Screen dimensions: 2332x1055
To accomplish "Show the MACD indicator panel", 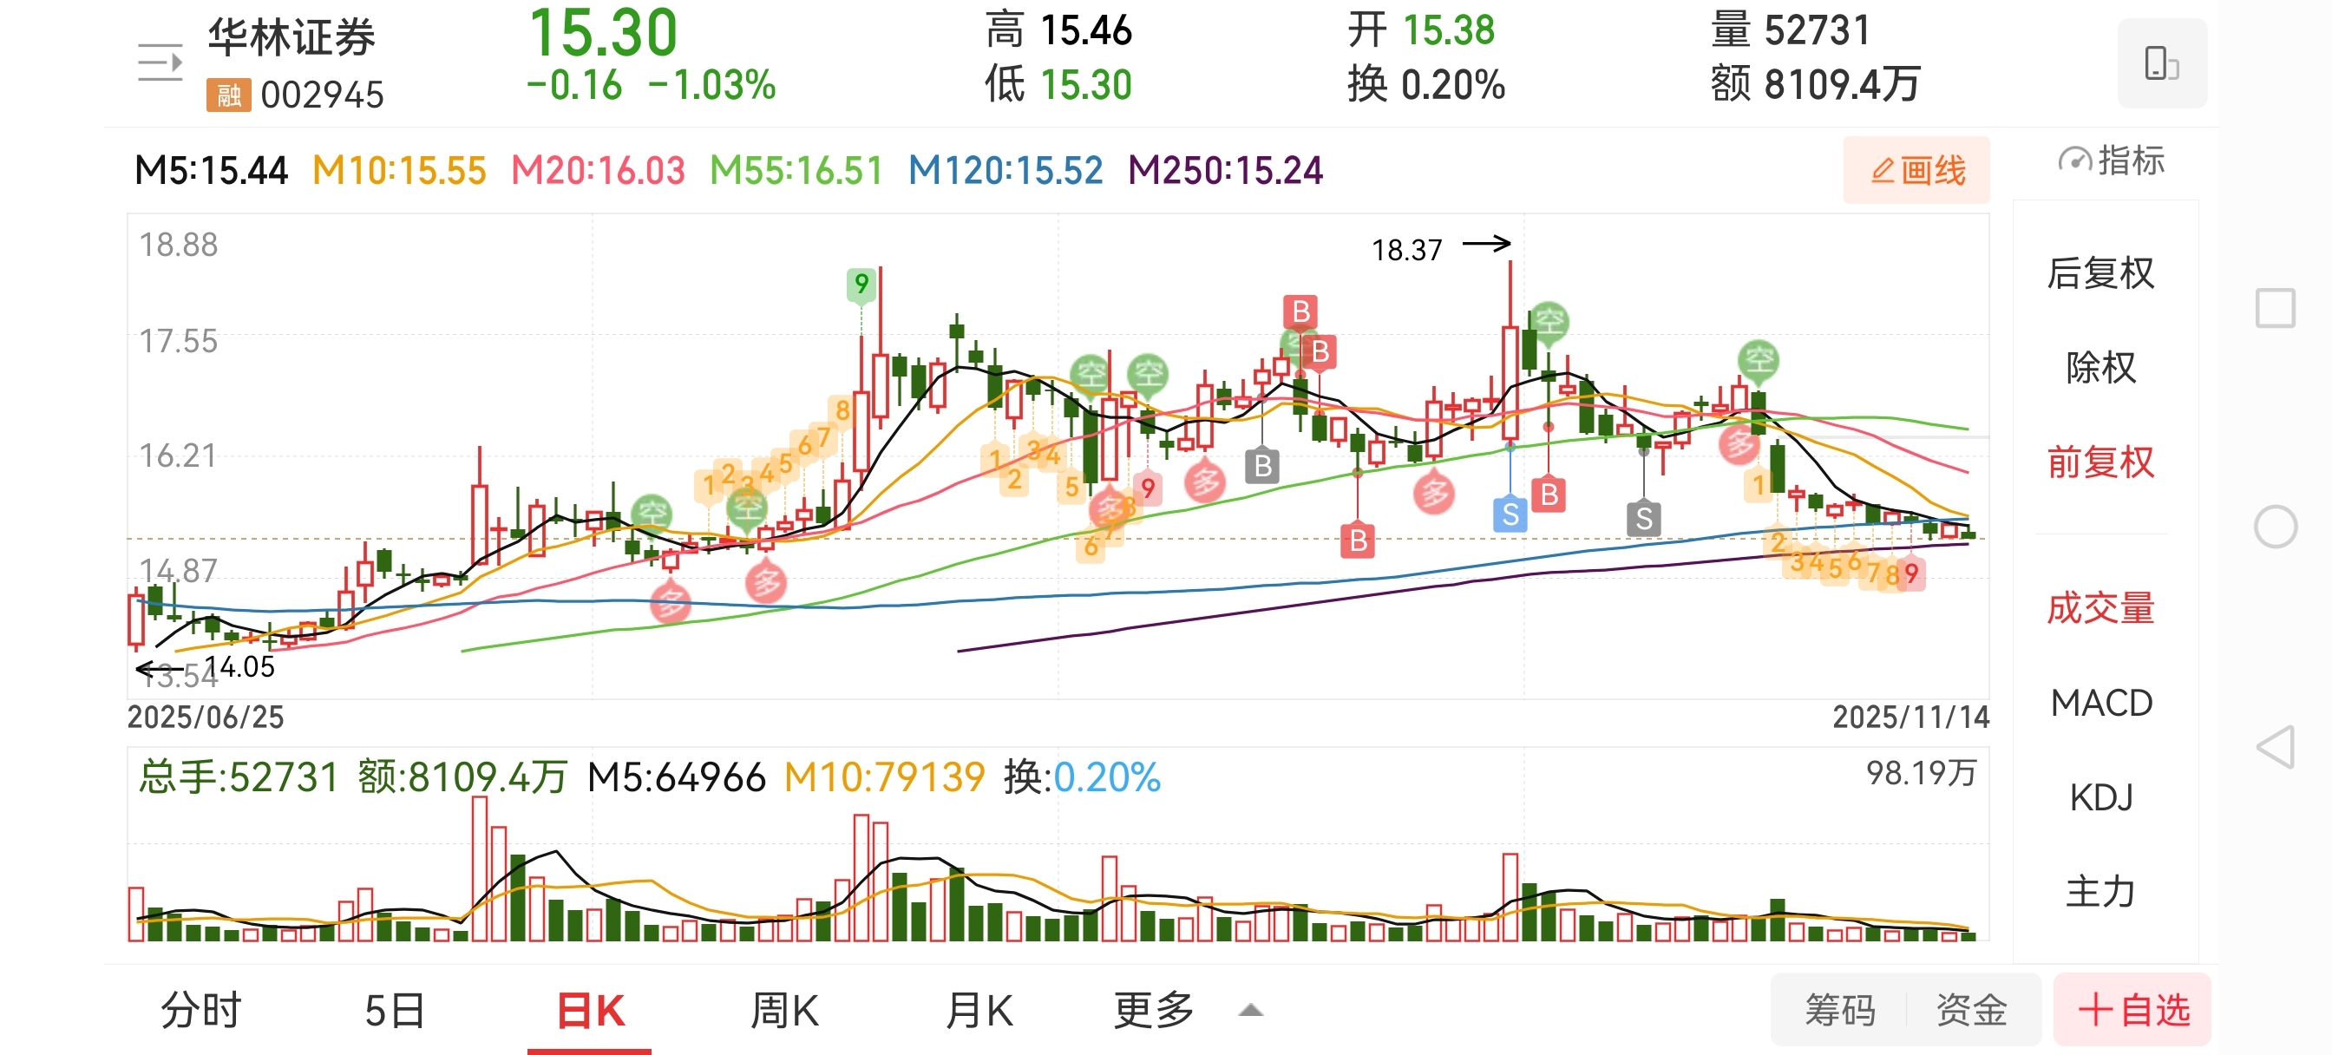I will coord(2100,703).
